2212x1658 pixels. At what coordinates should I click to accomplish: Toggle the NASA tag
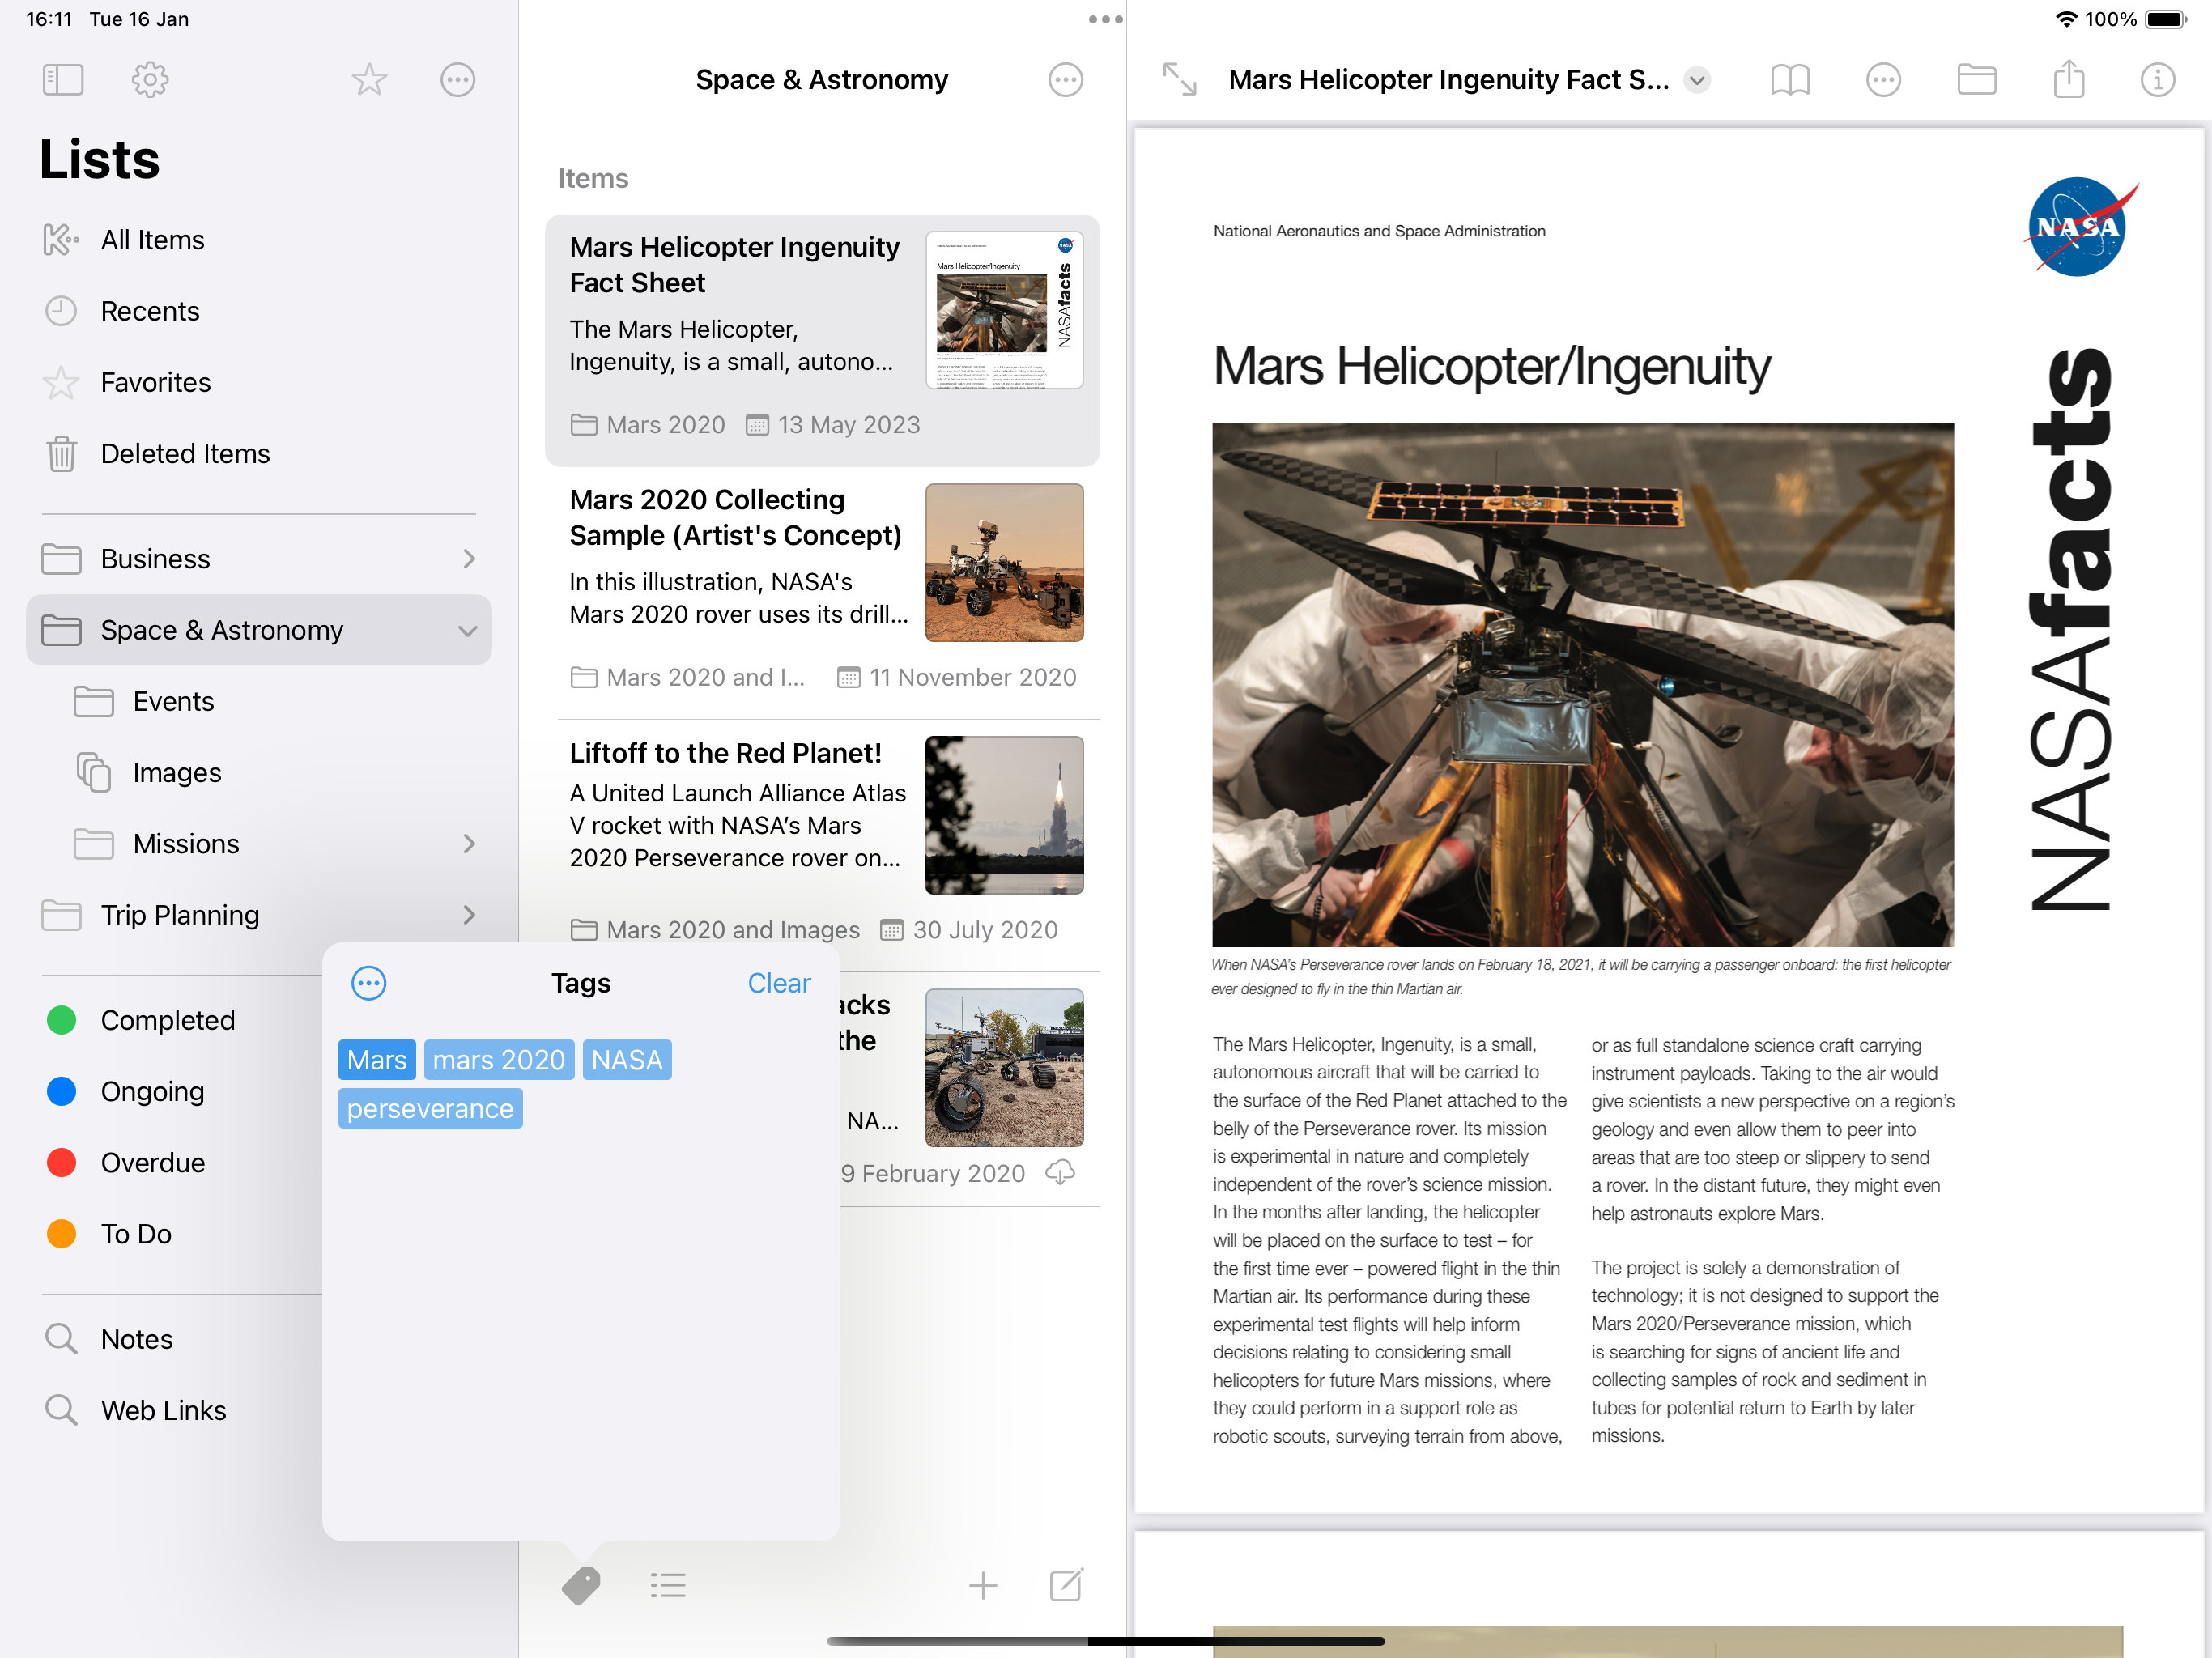coord(627,1059)
